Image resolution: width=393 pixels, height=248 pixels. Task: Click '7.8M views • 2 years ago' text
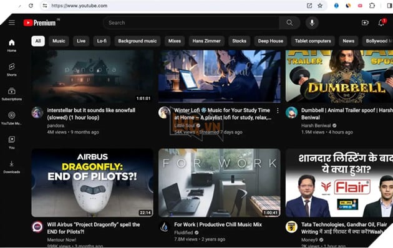coord(200,239)
